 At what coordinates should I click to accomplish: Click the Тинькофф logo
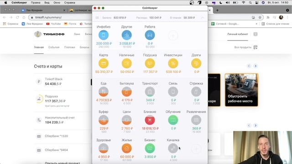point(49,34)
